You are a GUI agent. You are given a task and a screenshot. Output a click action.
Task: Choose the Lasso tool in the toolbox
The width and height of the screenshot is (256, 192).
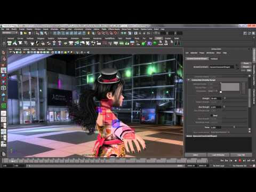coord(3,59)
